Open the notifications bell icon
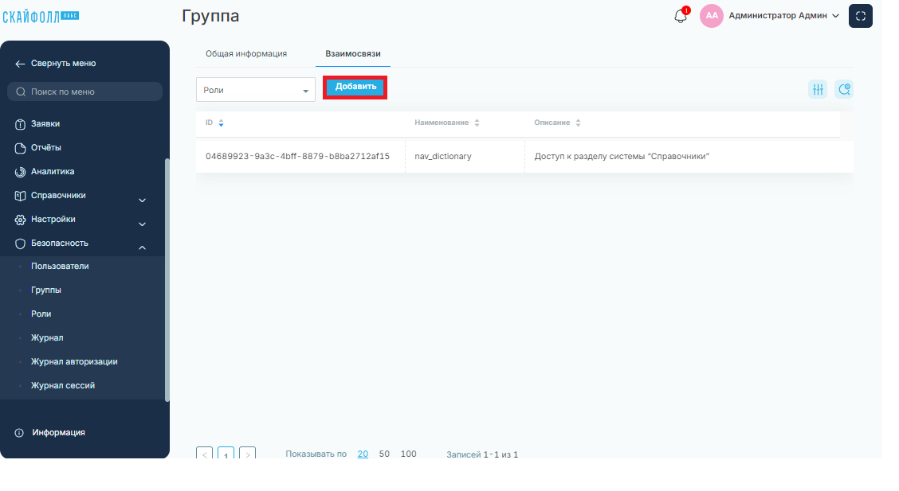The width and height of the screenshot is (899, 491). tap(681, 15)
